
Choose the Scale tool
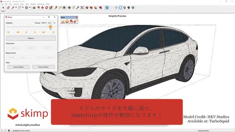coord(51,8)
